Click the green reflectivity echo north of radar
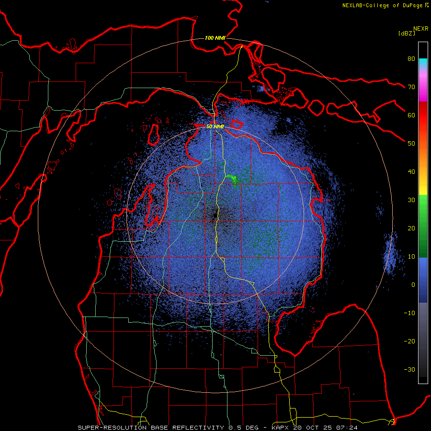This screenshot has height=431, width=431. coord(233,179)
